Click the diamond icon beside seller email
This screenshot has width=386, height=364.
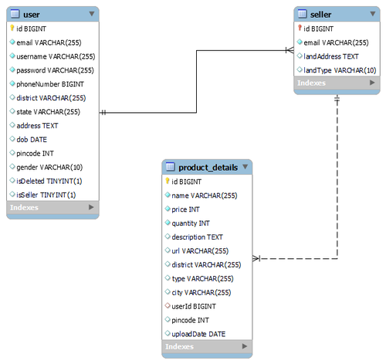pyautogui.click(x=300, y=42)
